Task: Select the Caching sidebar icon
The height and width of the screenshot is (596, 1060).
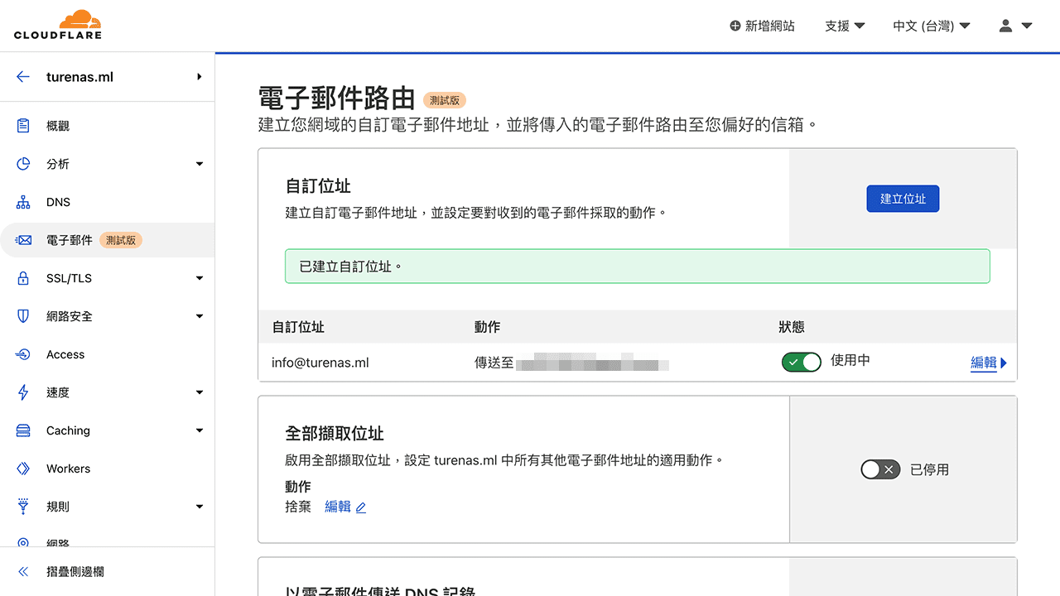Action: click(x=23, y=430)
